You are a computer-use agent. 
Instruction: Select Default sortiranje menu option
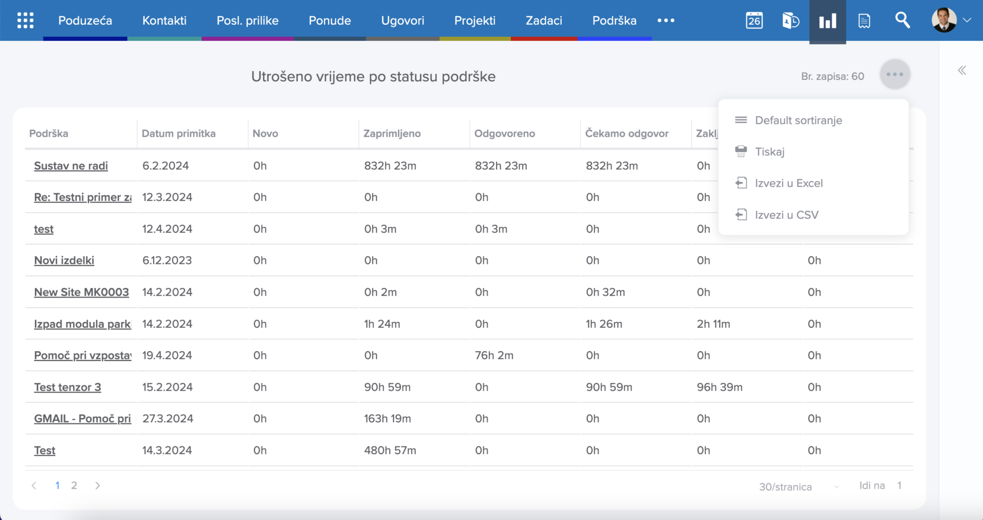(798, 120)
